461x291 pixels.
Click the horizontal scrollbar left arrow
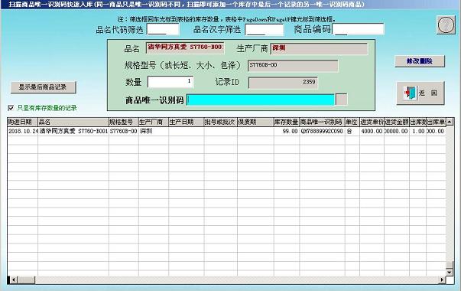pos(14,280)
